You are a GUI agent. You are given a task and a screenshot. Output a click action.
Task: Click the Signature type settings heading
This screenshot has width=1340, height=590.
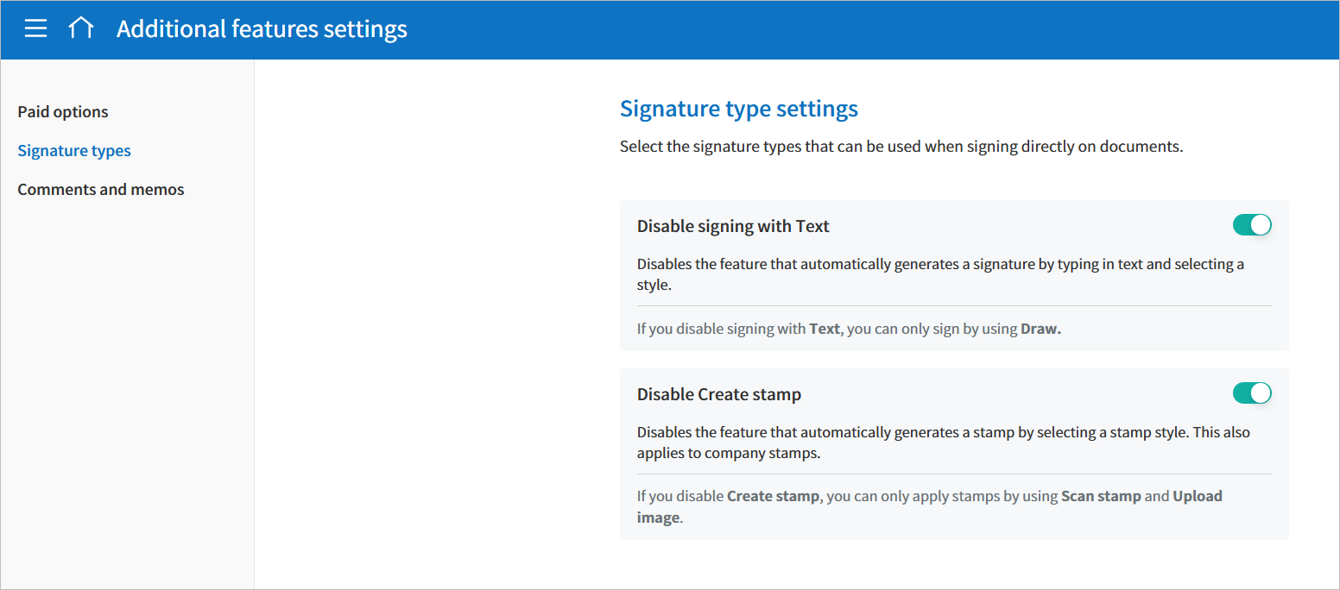[739, 109]
